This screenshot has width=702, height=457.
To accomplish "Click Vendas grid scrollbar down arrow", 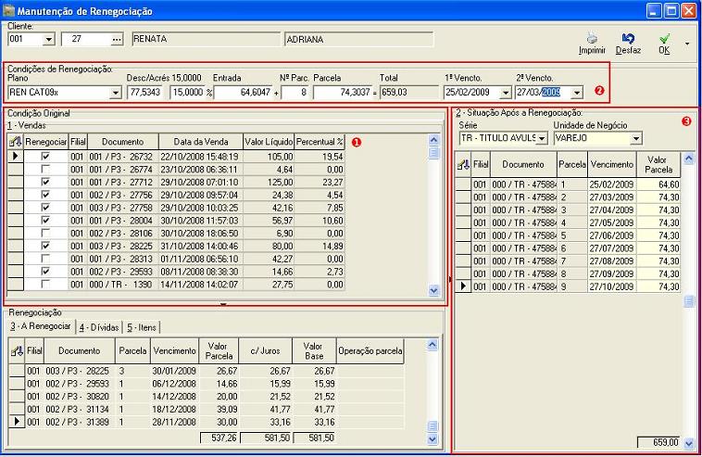I will pyautogui.click(x=433, y=291).
